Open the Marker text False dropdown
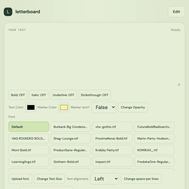This screenshot has width=189, height=189. 104,107
